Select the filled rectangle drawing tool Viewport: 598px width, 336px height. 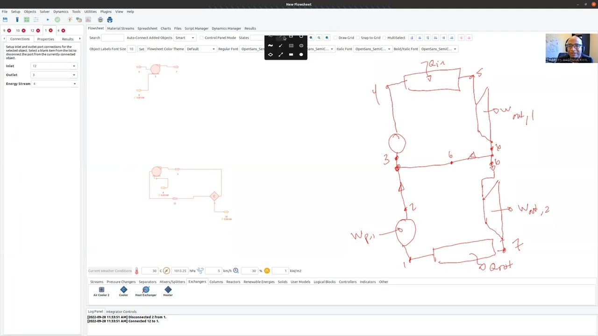[x=291, y=55]
